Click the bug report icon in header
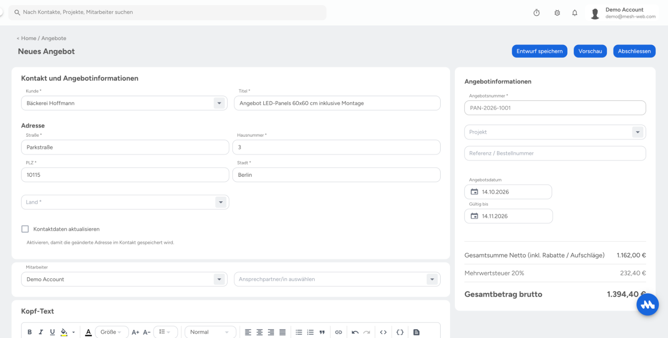This screenshot has width=668, height=338. pyautogui.click(x=557, y=13)
